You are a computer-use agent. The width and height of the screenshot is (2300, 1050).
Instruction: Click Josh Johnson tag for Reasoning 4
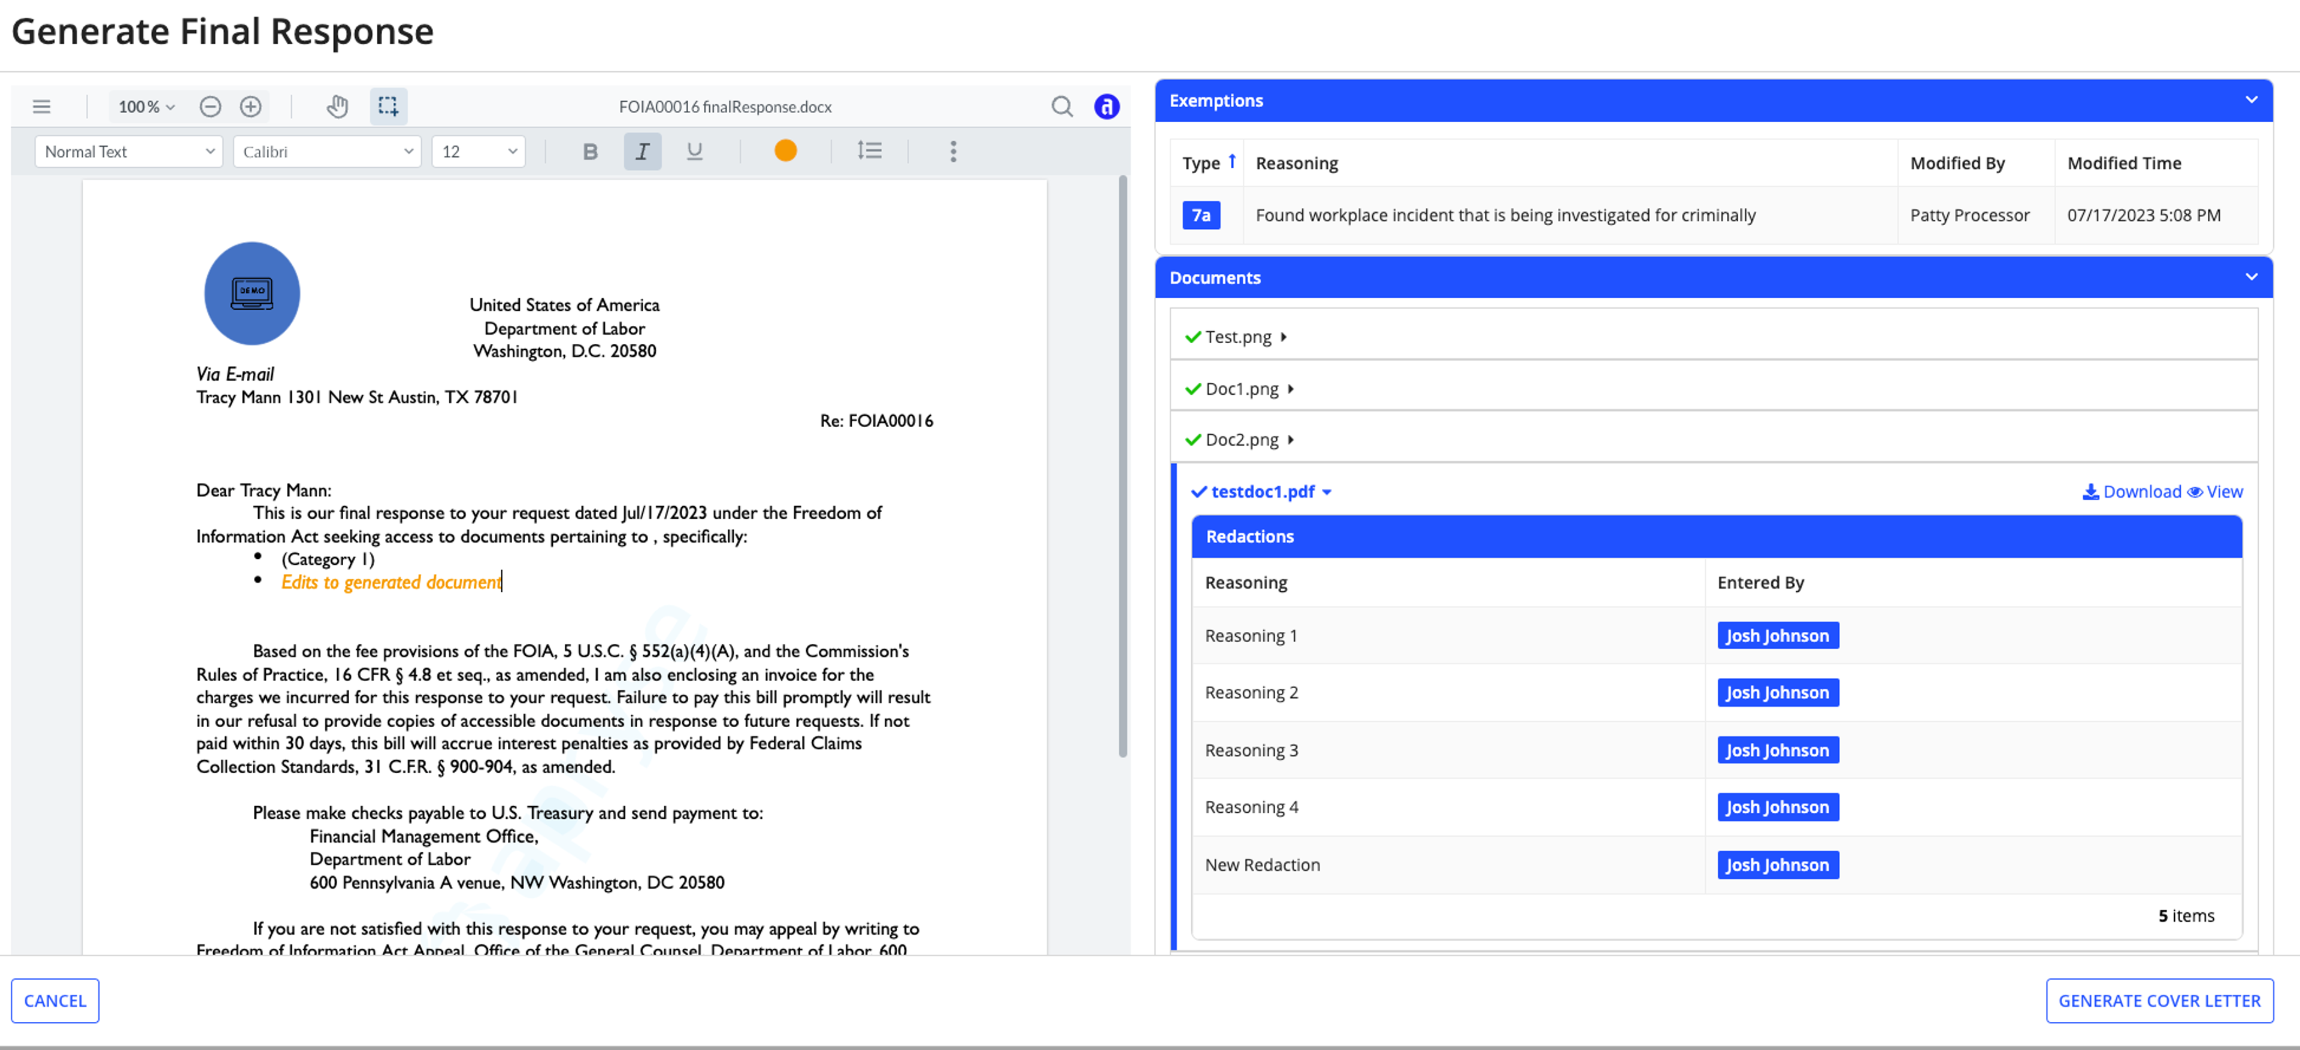click(x=1777, y=807)
